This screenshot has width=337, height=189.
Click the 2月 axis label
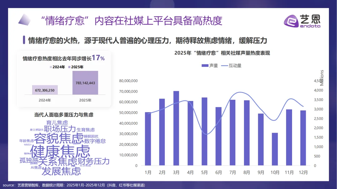tap(162, 172)
